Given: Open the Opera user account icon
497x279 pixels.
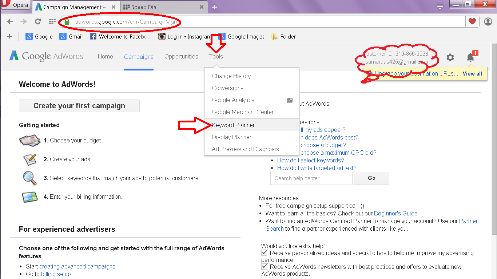Looking at the screenshot, I should (x=488, y=22).
